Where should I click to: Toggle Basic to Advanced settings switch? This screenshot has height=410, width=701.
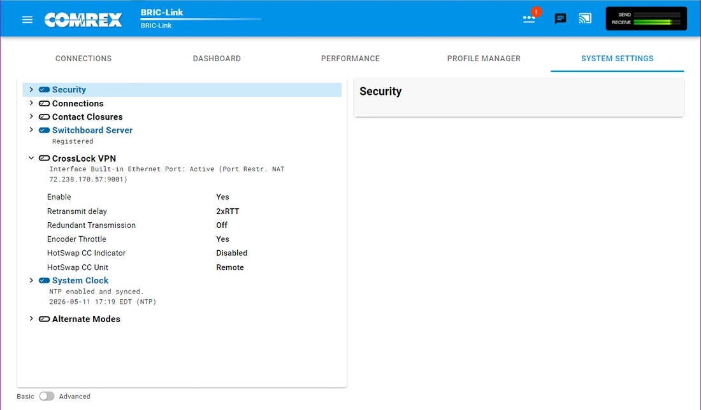pyautogui.click(x=47, y=396)
